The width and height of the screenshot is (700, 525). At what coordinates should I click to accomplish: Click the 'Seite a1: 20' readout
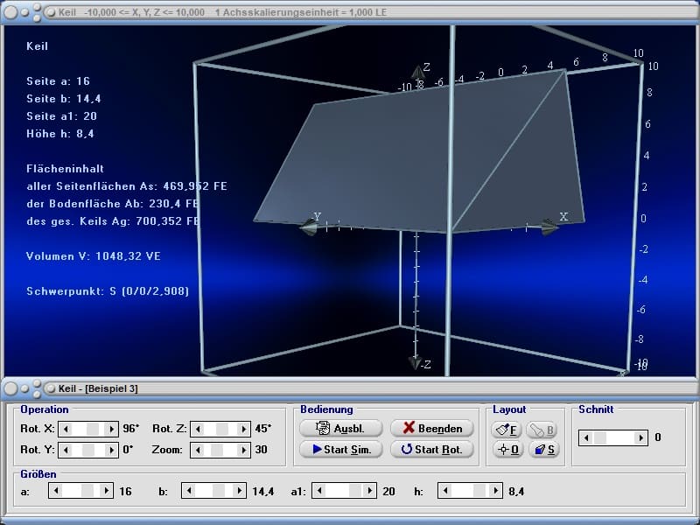(61, 116)
